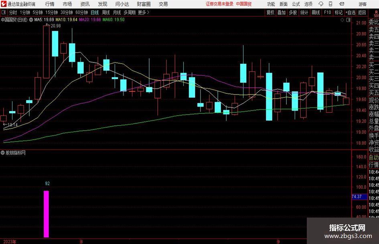This screenshot has height=244, width=379.
Task: Click the 叠加 overlay button
Action: coord(282,12)
